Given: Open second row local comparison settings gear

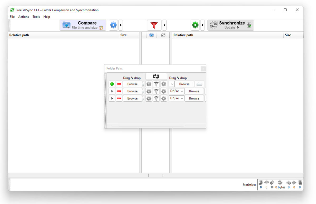Looking at the screenshot, I should (149, 91).
